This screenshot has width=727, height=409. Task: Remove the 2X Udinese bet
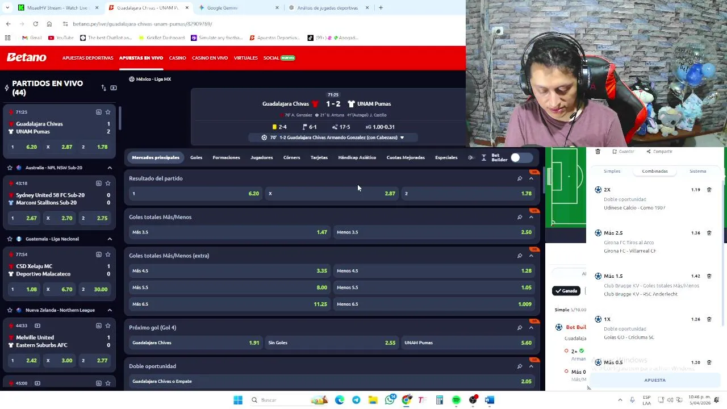tap(709, 190)
